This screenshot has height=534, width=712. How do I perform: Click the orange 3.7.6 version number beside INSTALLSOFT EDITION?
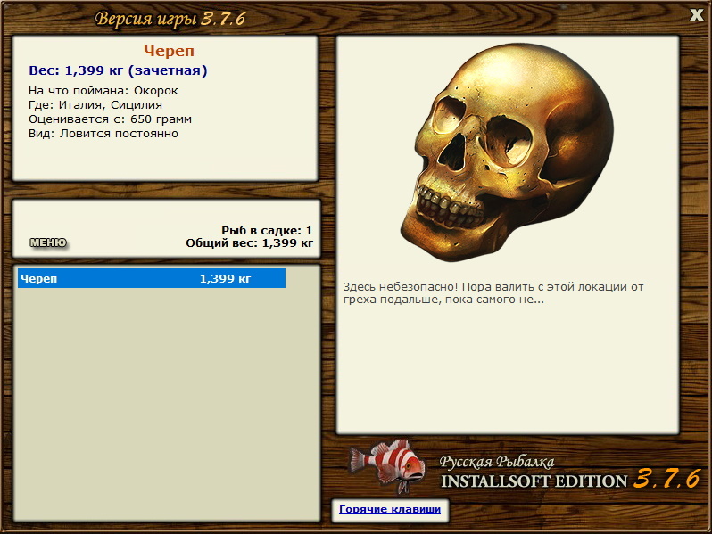coord(666,479)
